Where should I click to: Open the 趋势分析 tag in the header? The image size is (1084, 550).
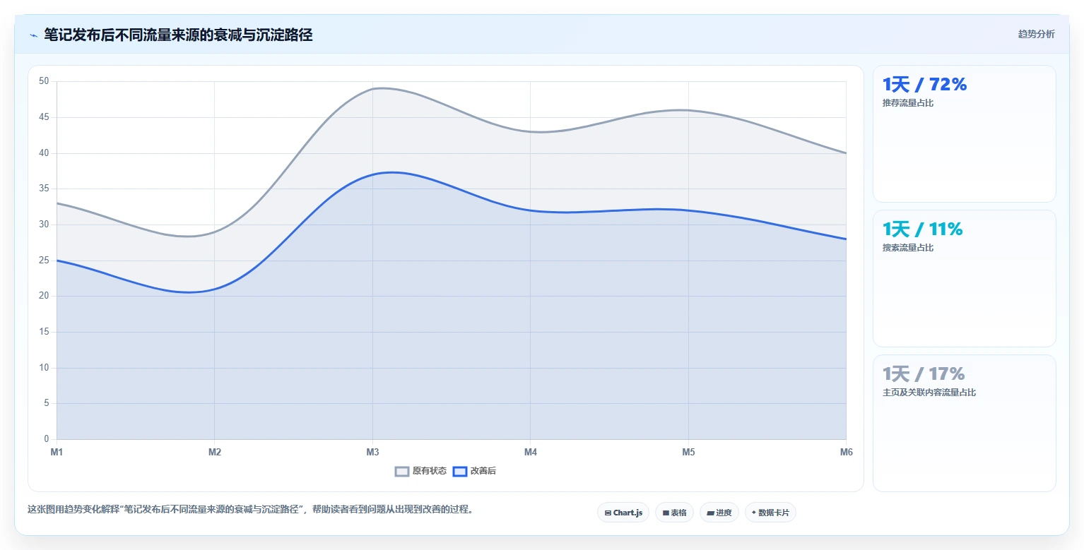tap(1036, 35)
